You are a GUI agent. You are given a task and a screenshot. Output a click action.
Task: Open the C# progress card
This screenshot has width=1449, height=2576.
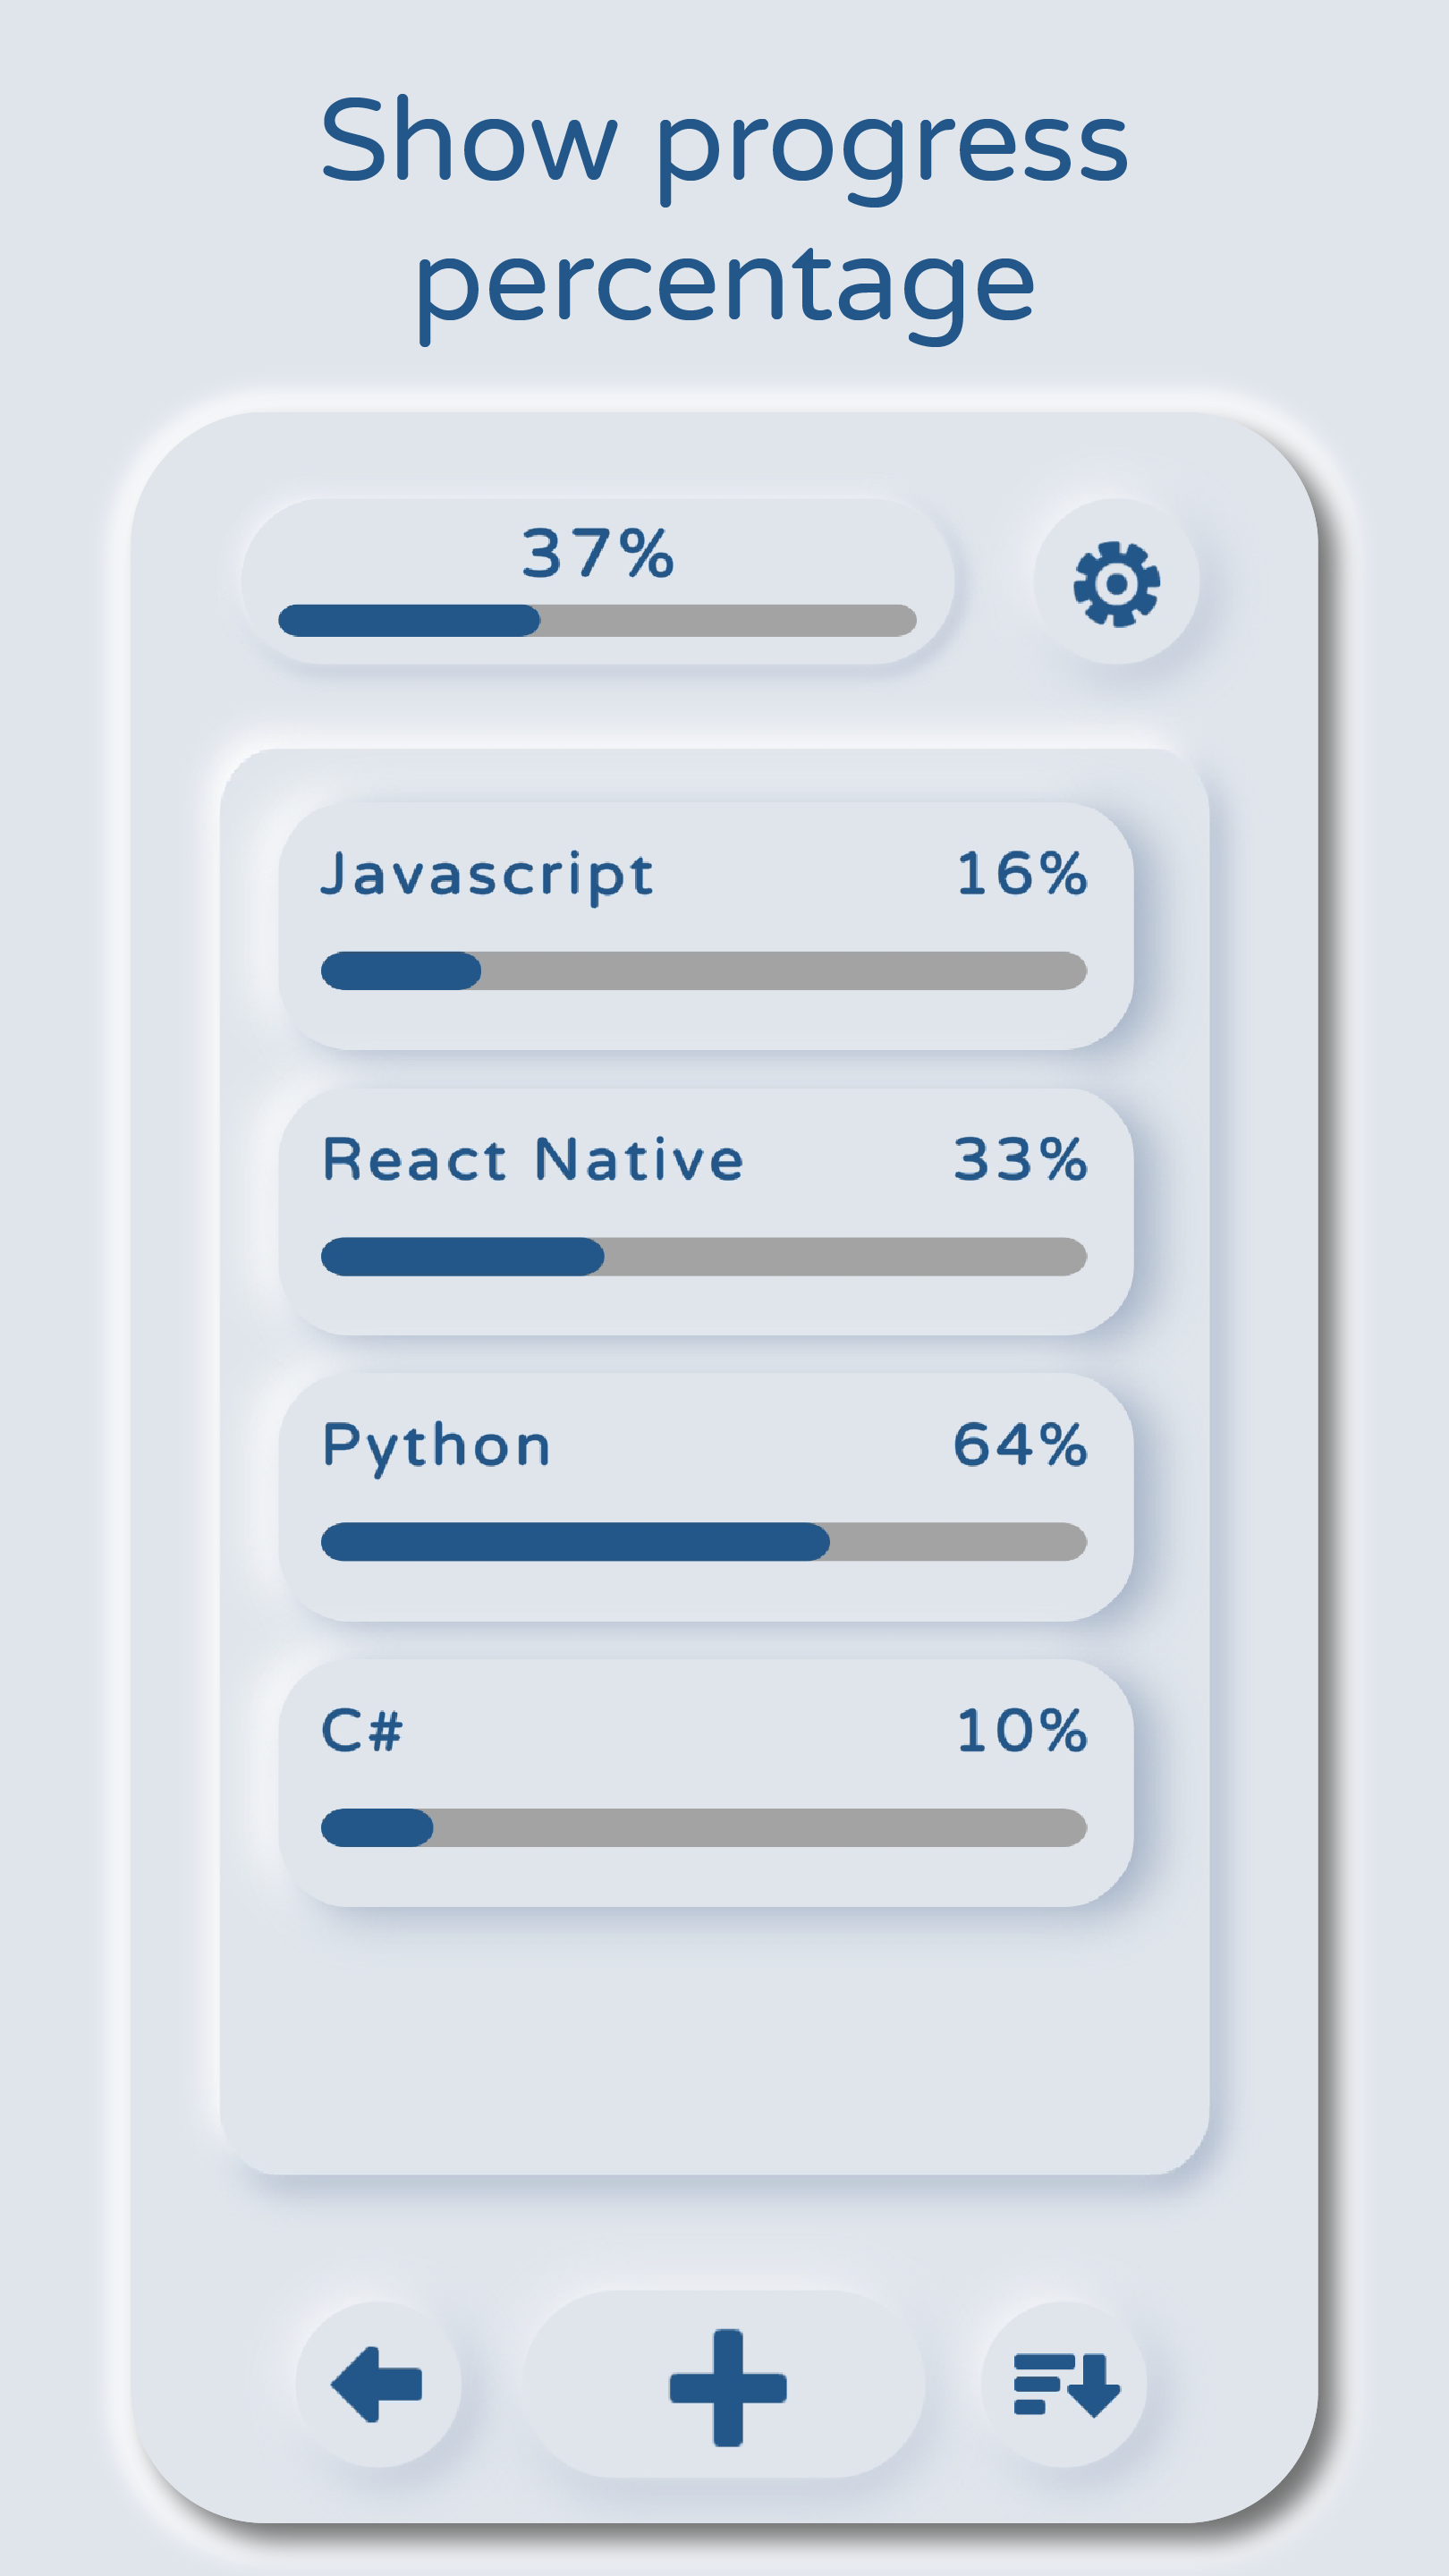(705, 1782)
